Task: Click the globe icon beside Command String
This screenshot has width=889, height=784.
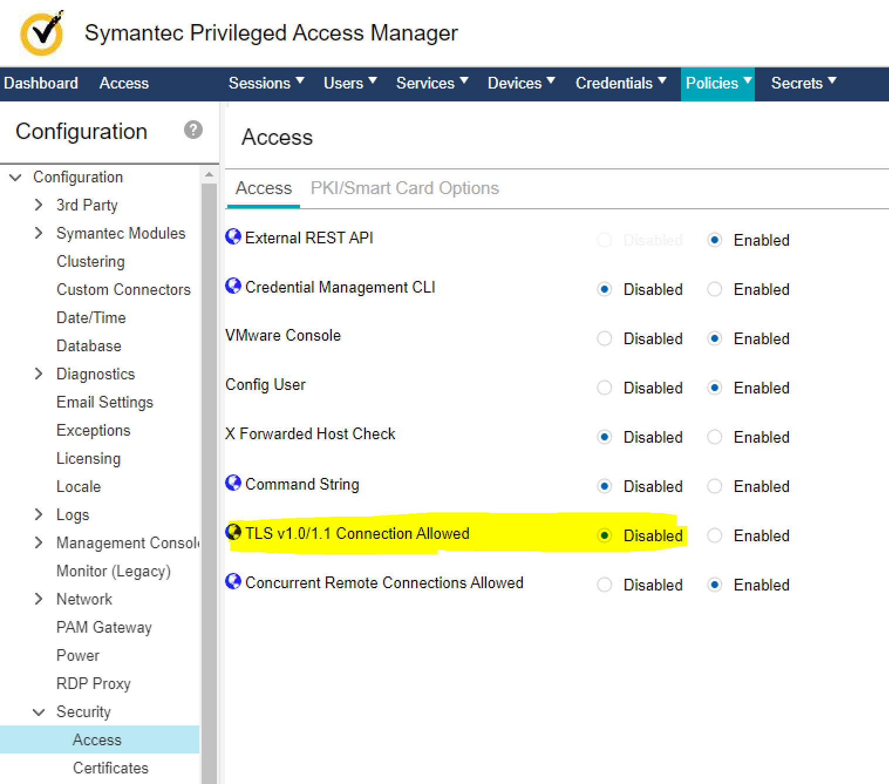Action: pyautogui.click(x=233, y=483)
